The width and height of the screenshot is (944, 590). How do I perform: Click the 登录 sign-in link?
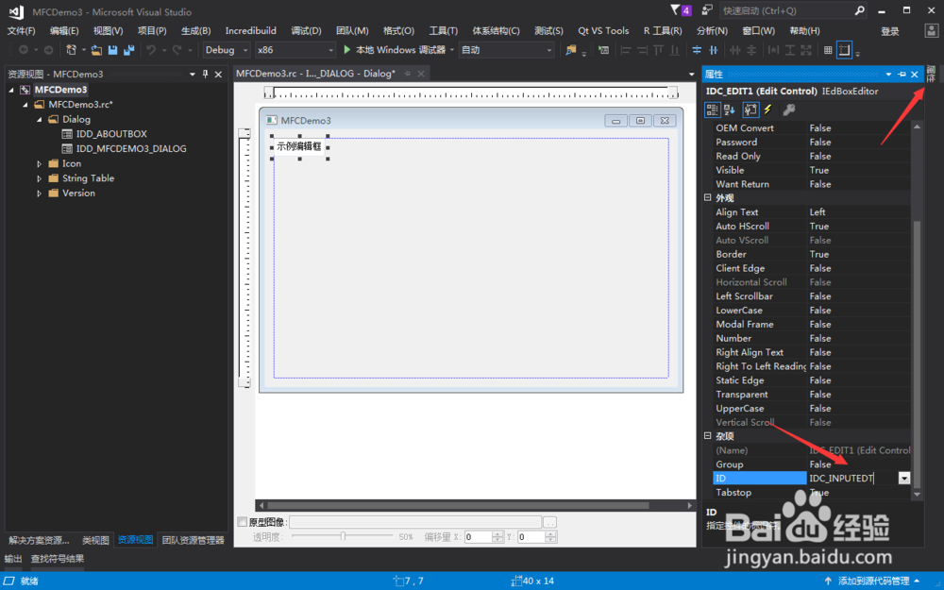point(890,31)
